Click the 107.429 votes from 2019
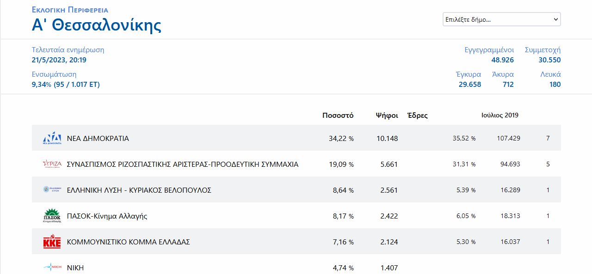 pyautogui.click(x=508, y=138)
